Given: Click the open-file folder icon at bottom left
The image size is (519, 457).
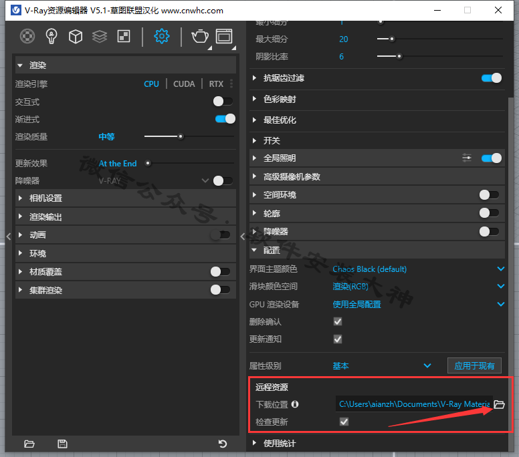Looking at the screenshot, I should (x=29, y=444).
